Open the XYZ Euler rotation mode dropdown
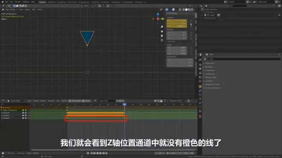Viewport: 282px width, 158px height. [180, 42]
